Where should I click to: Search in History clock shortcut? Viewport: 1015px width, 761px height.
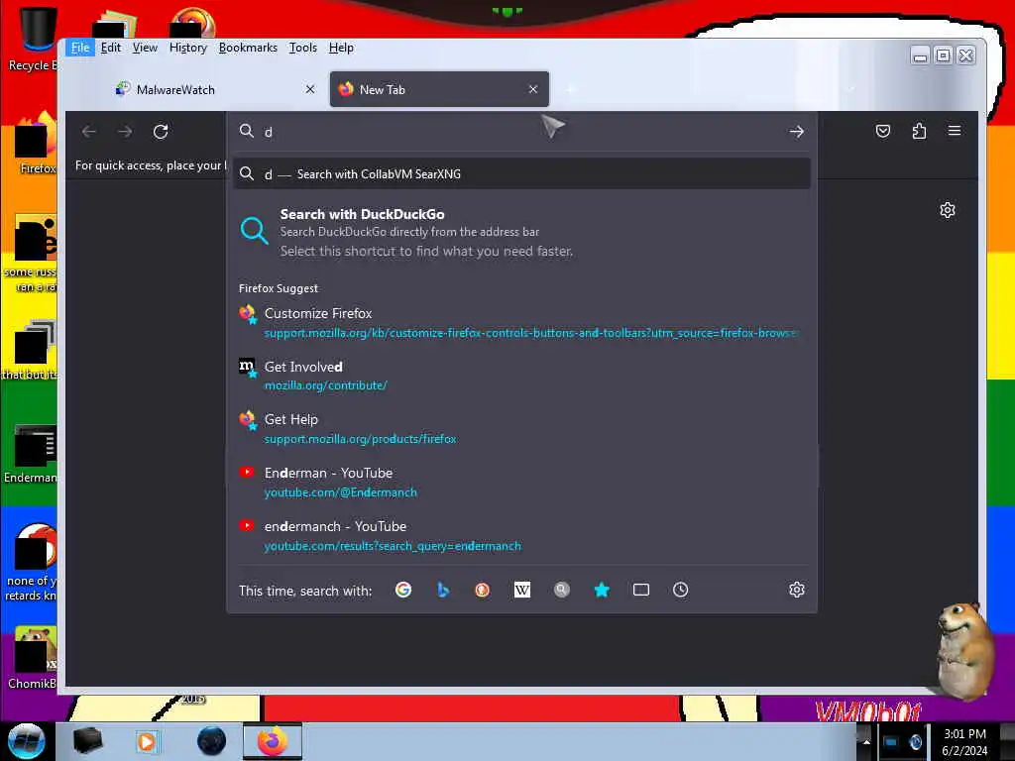[680, 590]
